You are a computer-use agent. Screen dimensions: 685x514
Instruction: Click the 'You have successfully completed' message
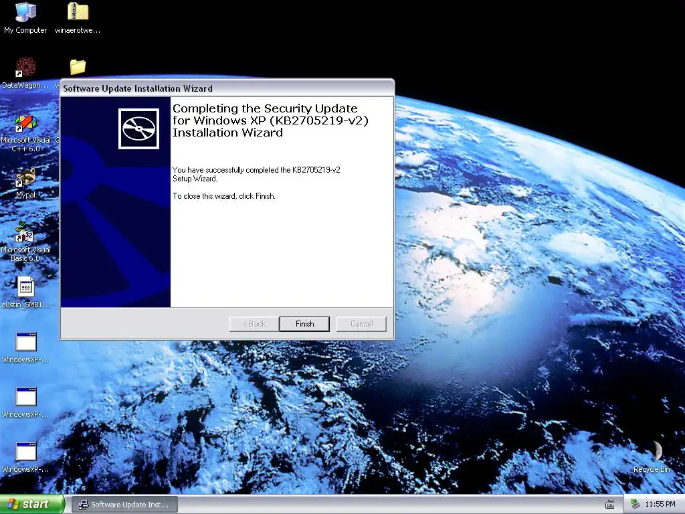(256, 174)
